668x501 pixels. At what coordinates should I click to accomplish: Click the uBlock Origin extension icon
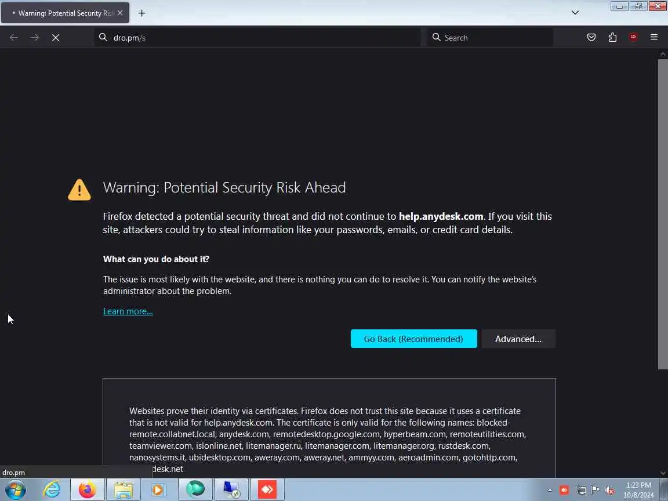coord(633,38)
